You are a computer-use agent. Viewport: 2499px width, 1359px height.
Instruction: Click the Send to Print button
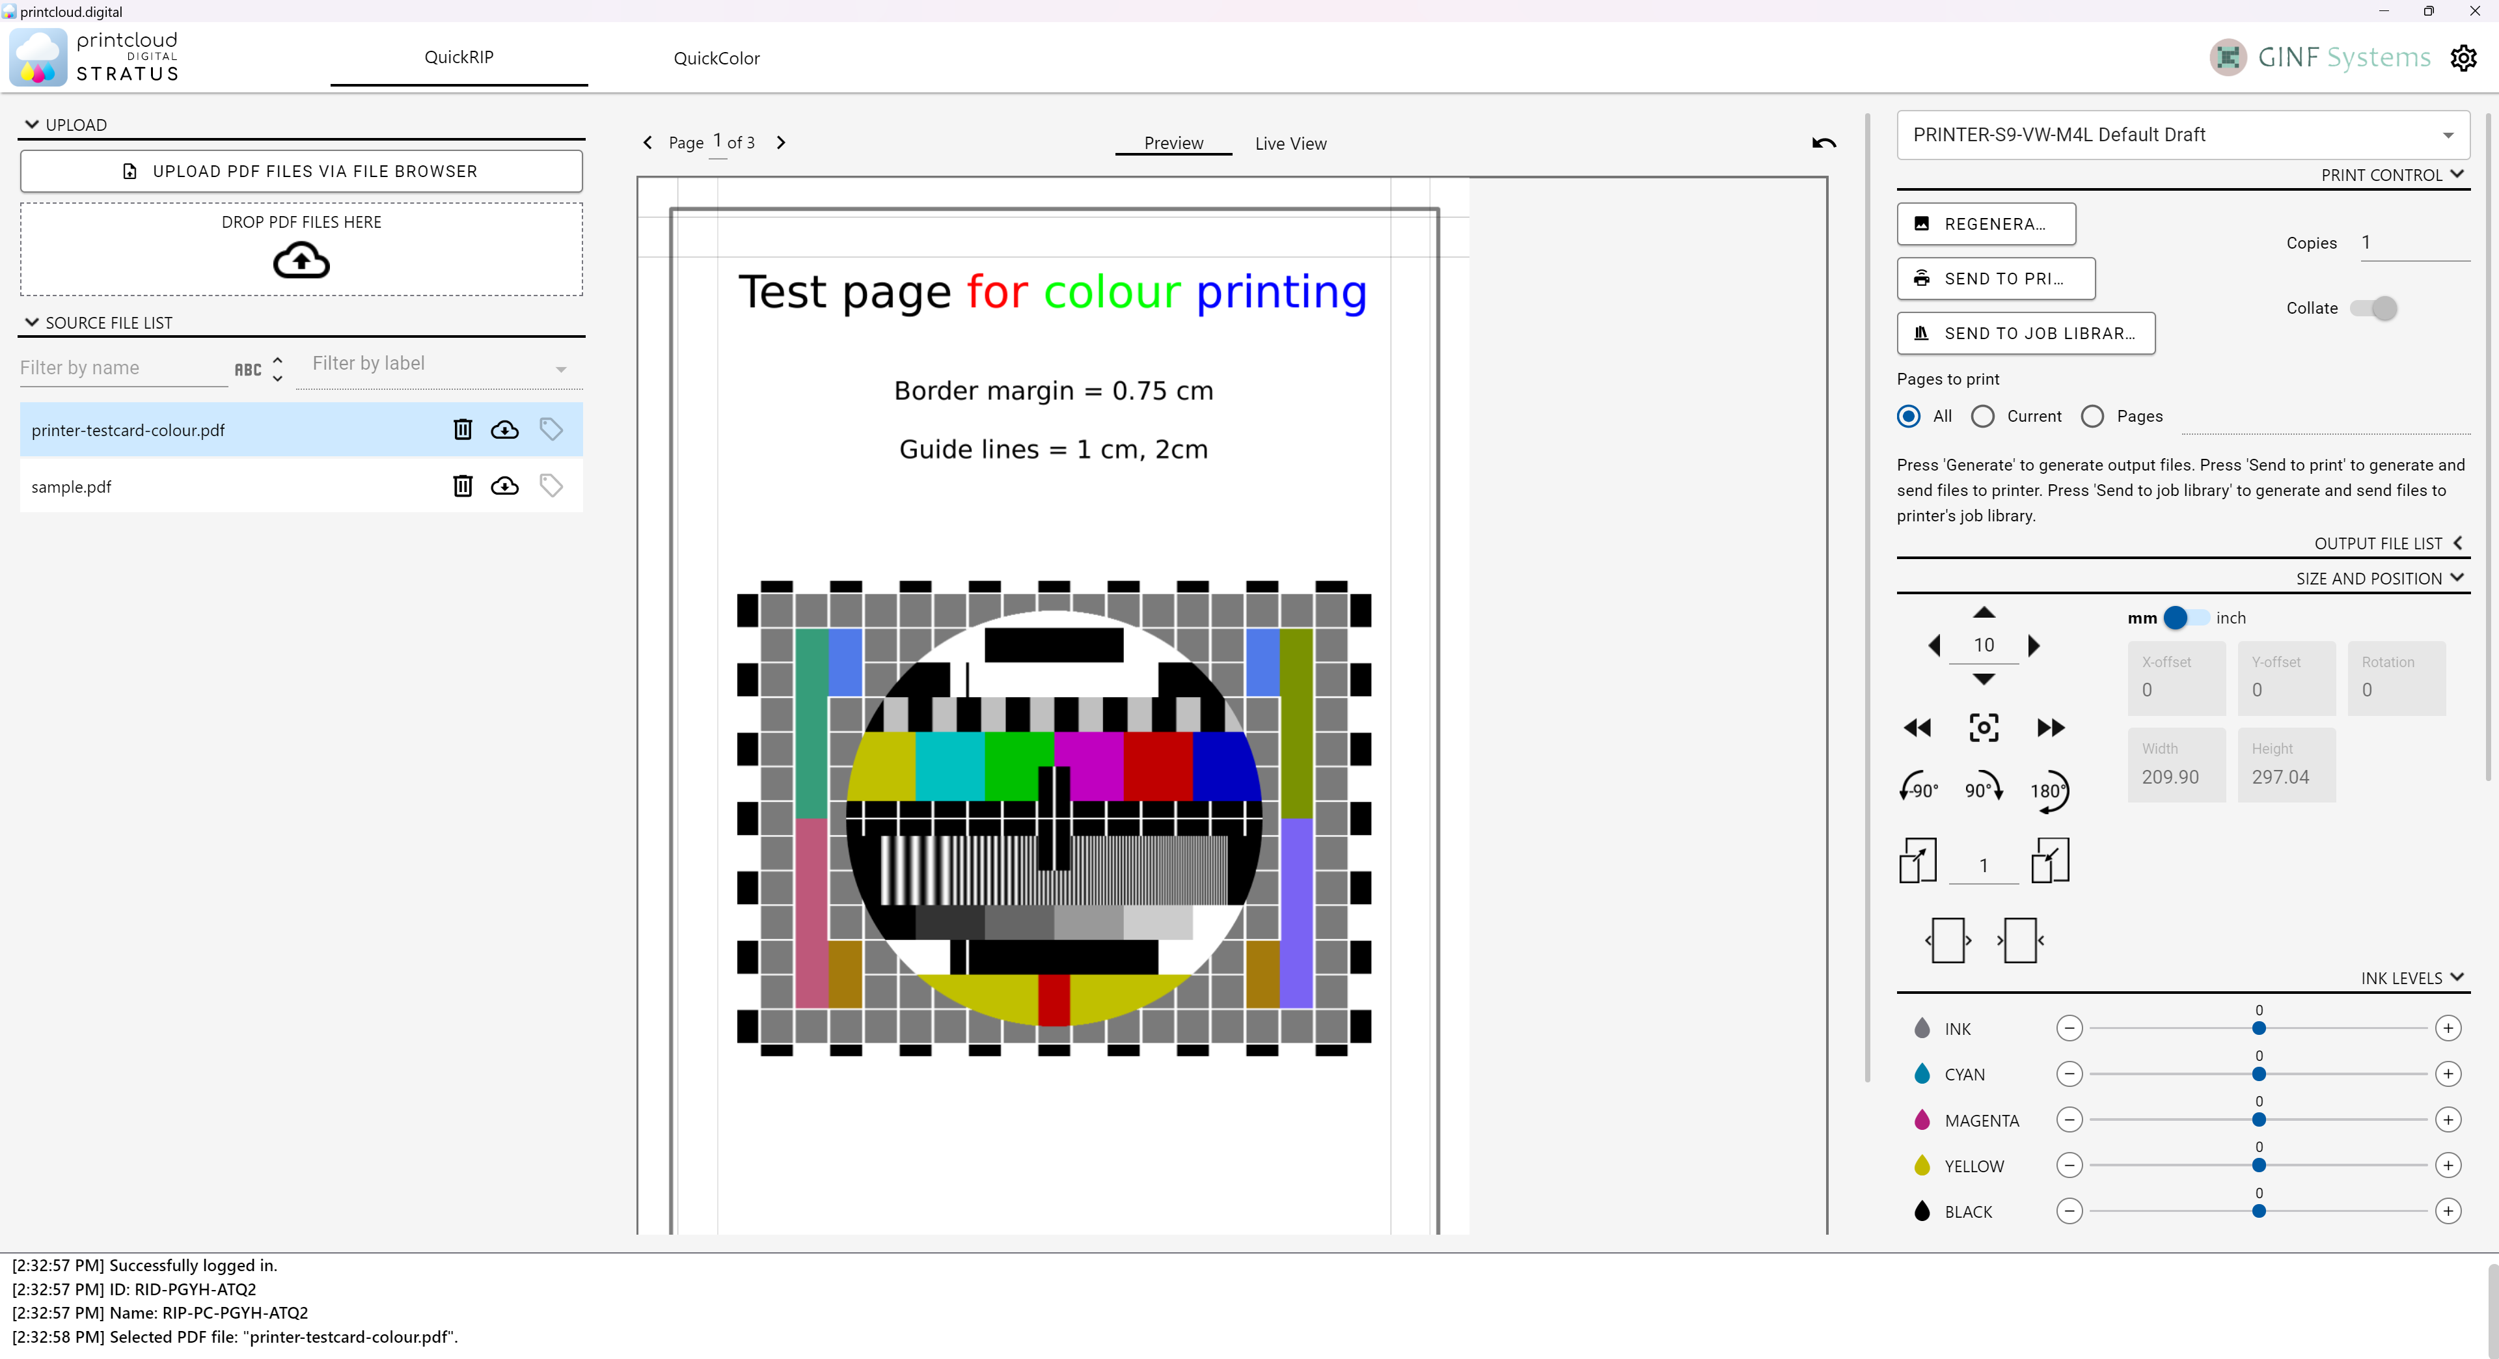pyautogui.click(x=1995, y=279)
